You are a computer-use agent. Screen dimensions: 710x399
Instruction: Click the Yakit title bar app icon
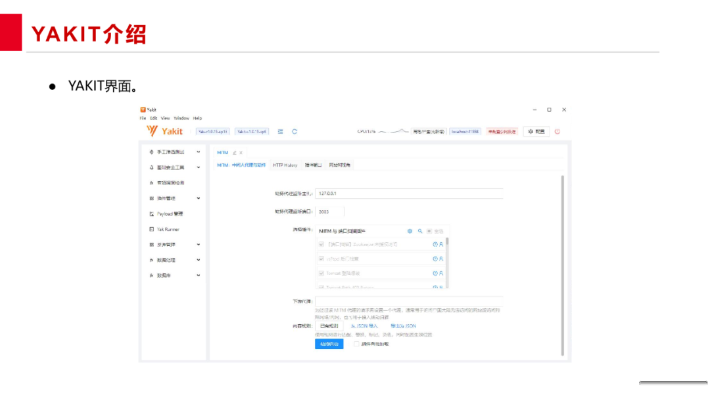point(143,110)
